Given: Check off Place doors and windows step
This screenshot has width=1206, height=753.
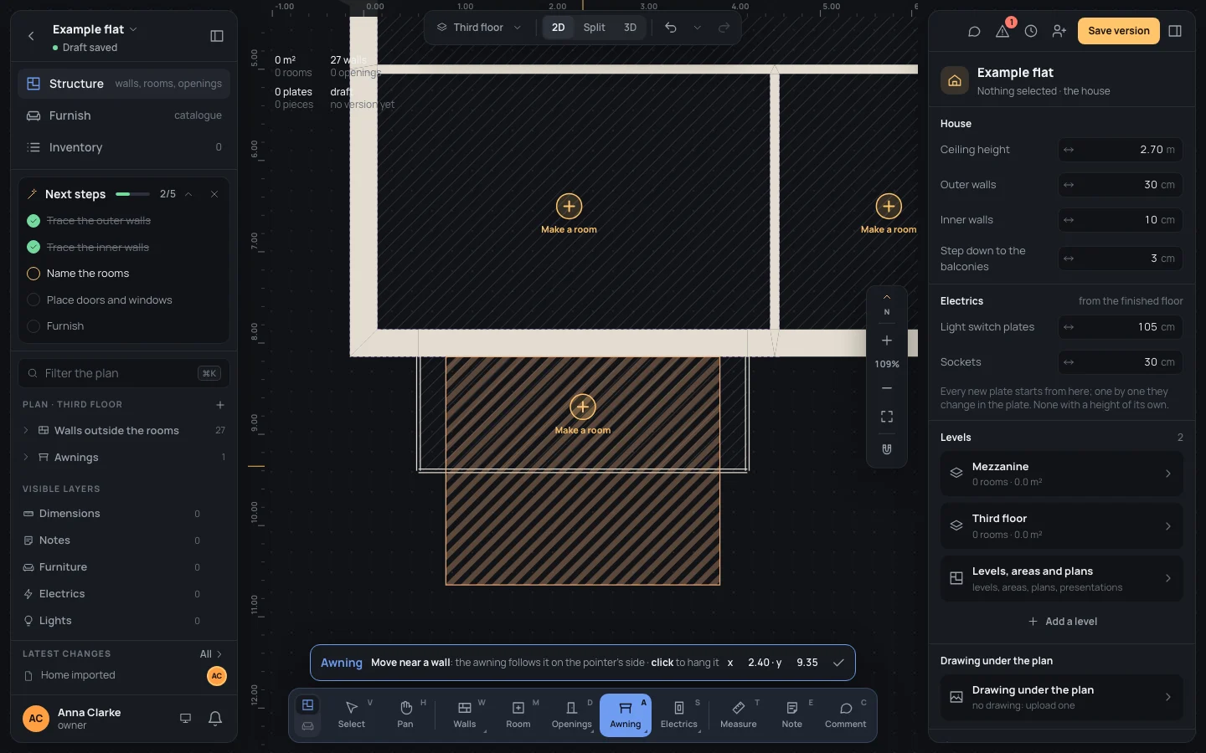Looking at the screenshot, I should click(x=33, y=300).
